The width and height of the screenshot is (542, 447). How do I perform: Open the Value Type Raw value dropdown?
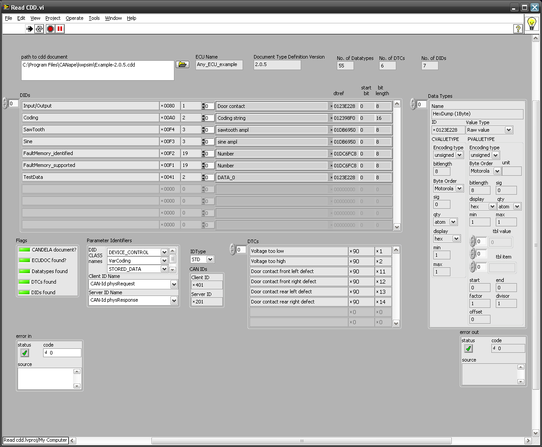tap(509, 130)
